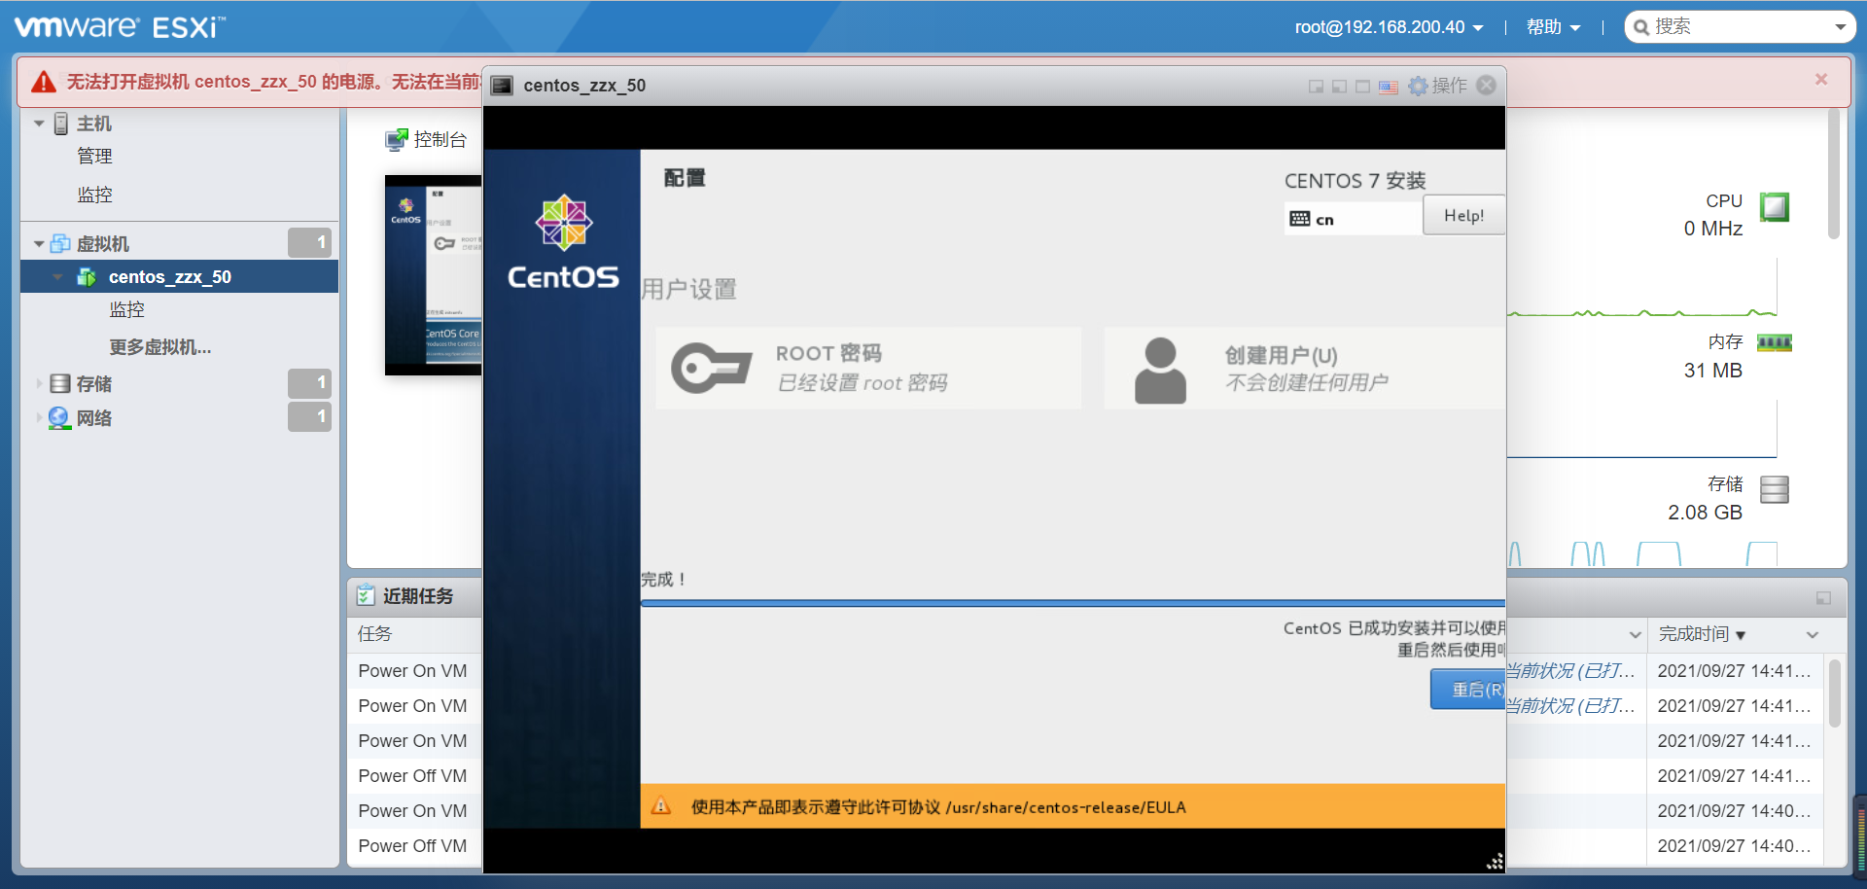This screenshot has height=889, width=1867.
Task: Open the 完成时间 column dropdown chevron
Action: point(1813,635)
